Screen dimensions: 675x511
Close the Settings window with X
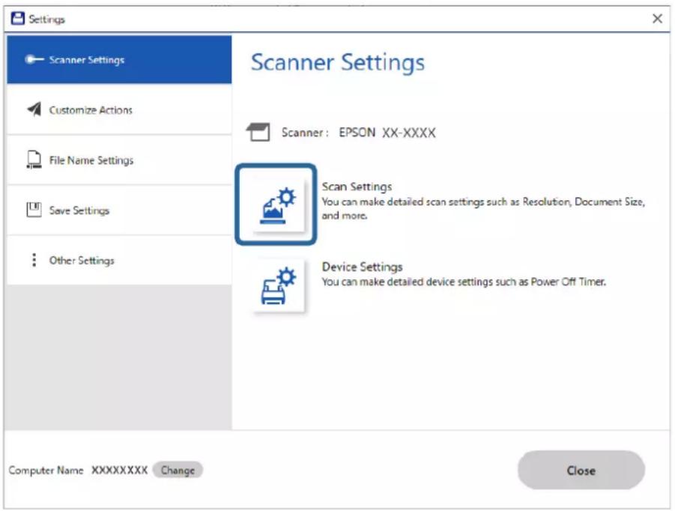tap(657, 19)
